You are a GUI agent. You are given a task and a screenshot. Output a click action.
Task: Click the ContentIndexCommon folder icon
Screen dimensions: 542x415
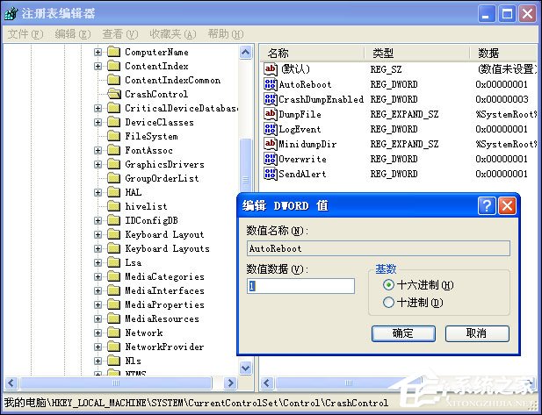[x=113, y=80]
